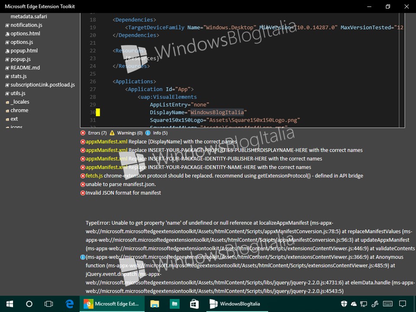416x312 pixels.
Task: Click the AppListEntry="none" code line
Action: click(179, 104)
